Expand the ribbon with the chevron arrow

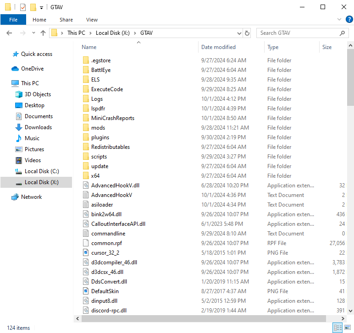tap(339, 19)
